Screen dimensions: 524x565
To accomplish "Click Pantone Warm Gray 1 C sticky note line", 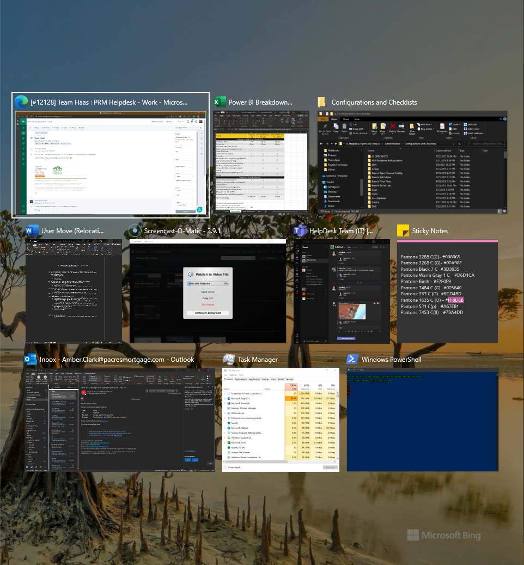I will pos(437,275).
